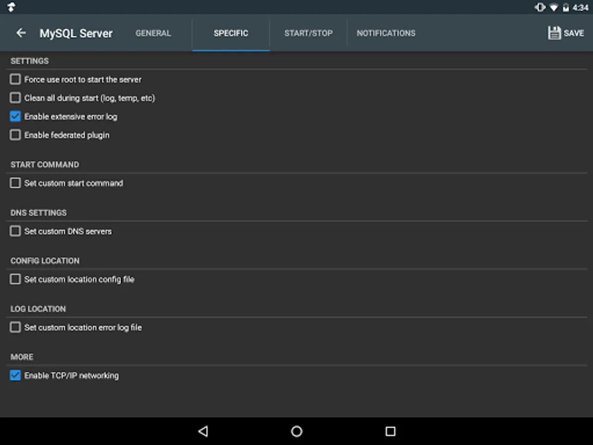Screen dimensions: 593x445
Task: Tap the Android recent apps square button
Action: pyautogui.click(x=390, y=431)
